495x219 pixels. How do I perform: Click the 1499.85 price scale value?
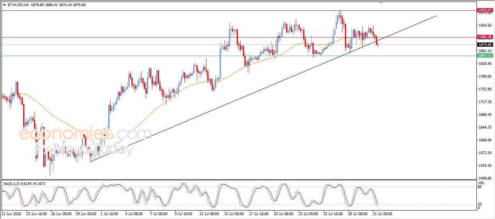point(485,178)
